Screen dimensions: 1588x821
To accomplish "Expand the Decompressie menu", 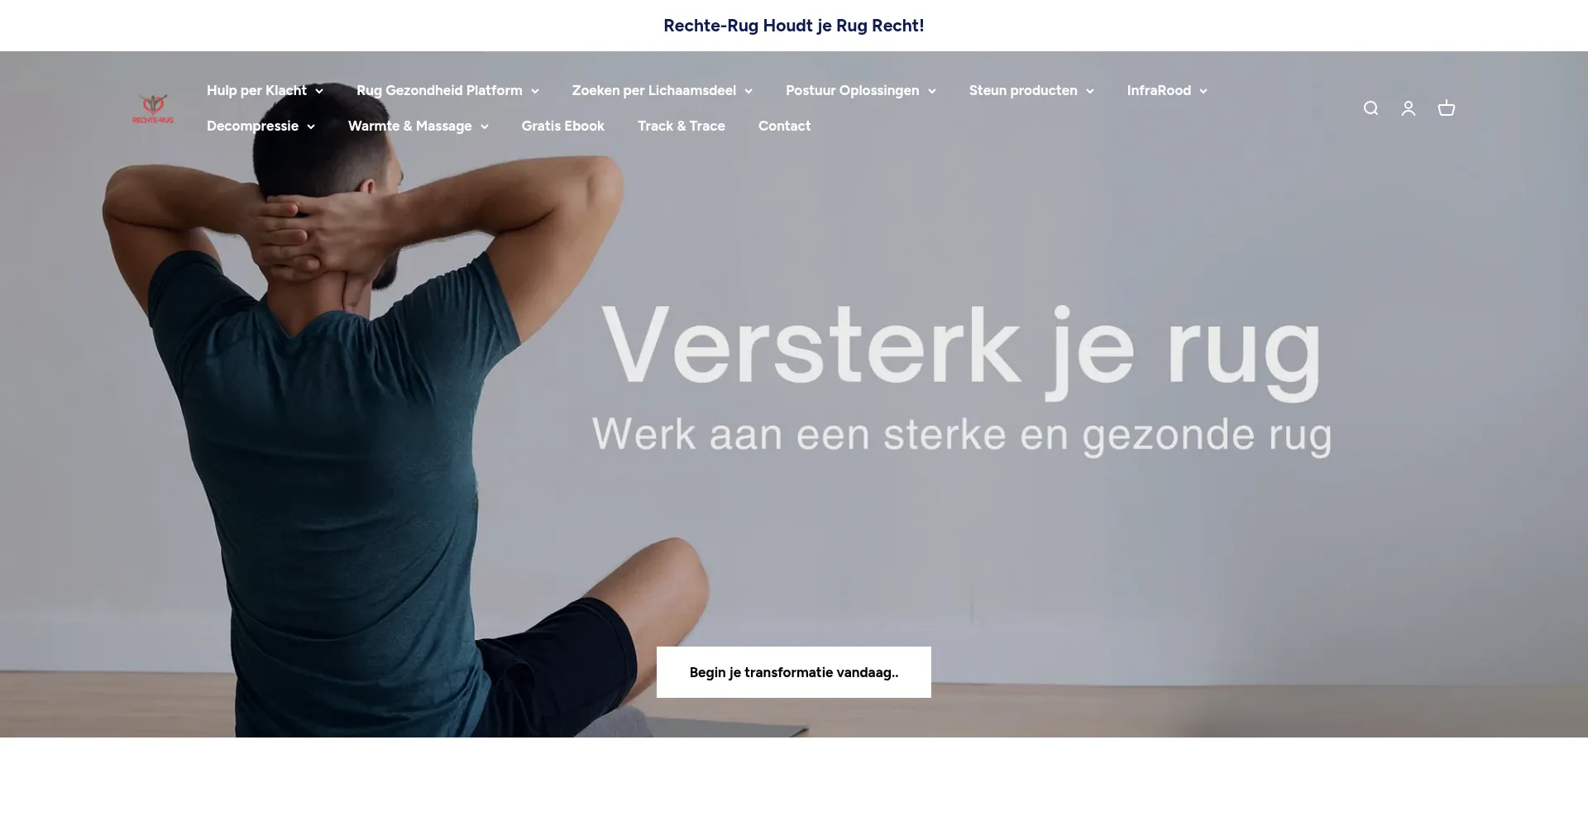I will click(261, 126).
